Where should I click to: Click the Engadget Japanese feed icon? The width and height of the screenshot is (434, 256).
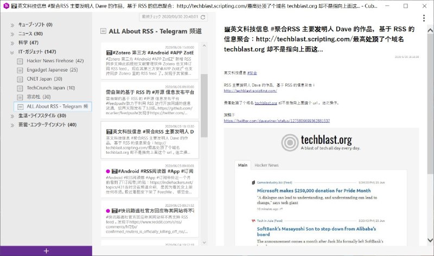[x=20, y=70]
